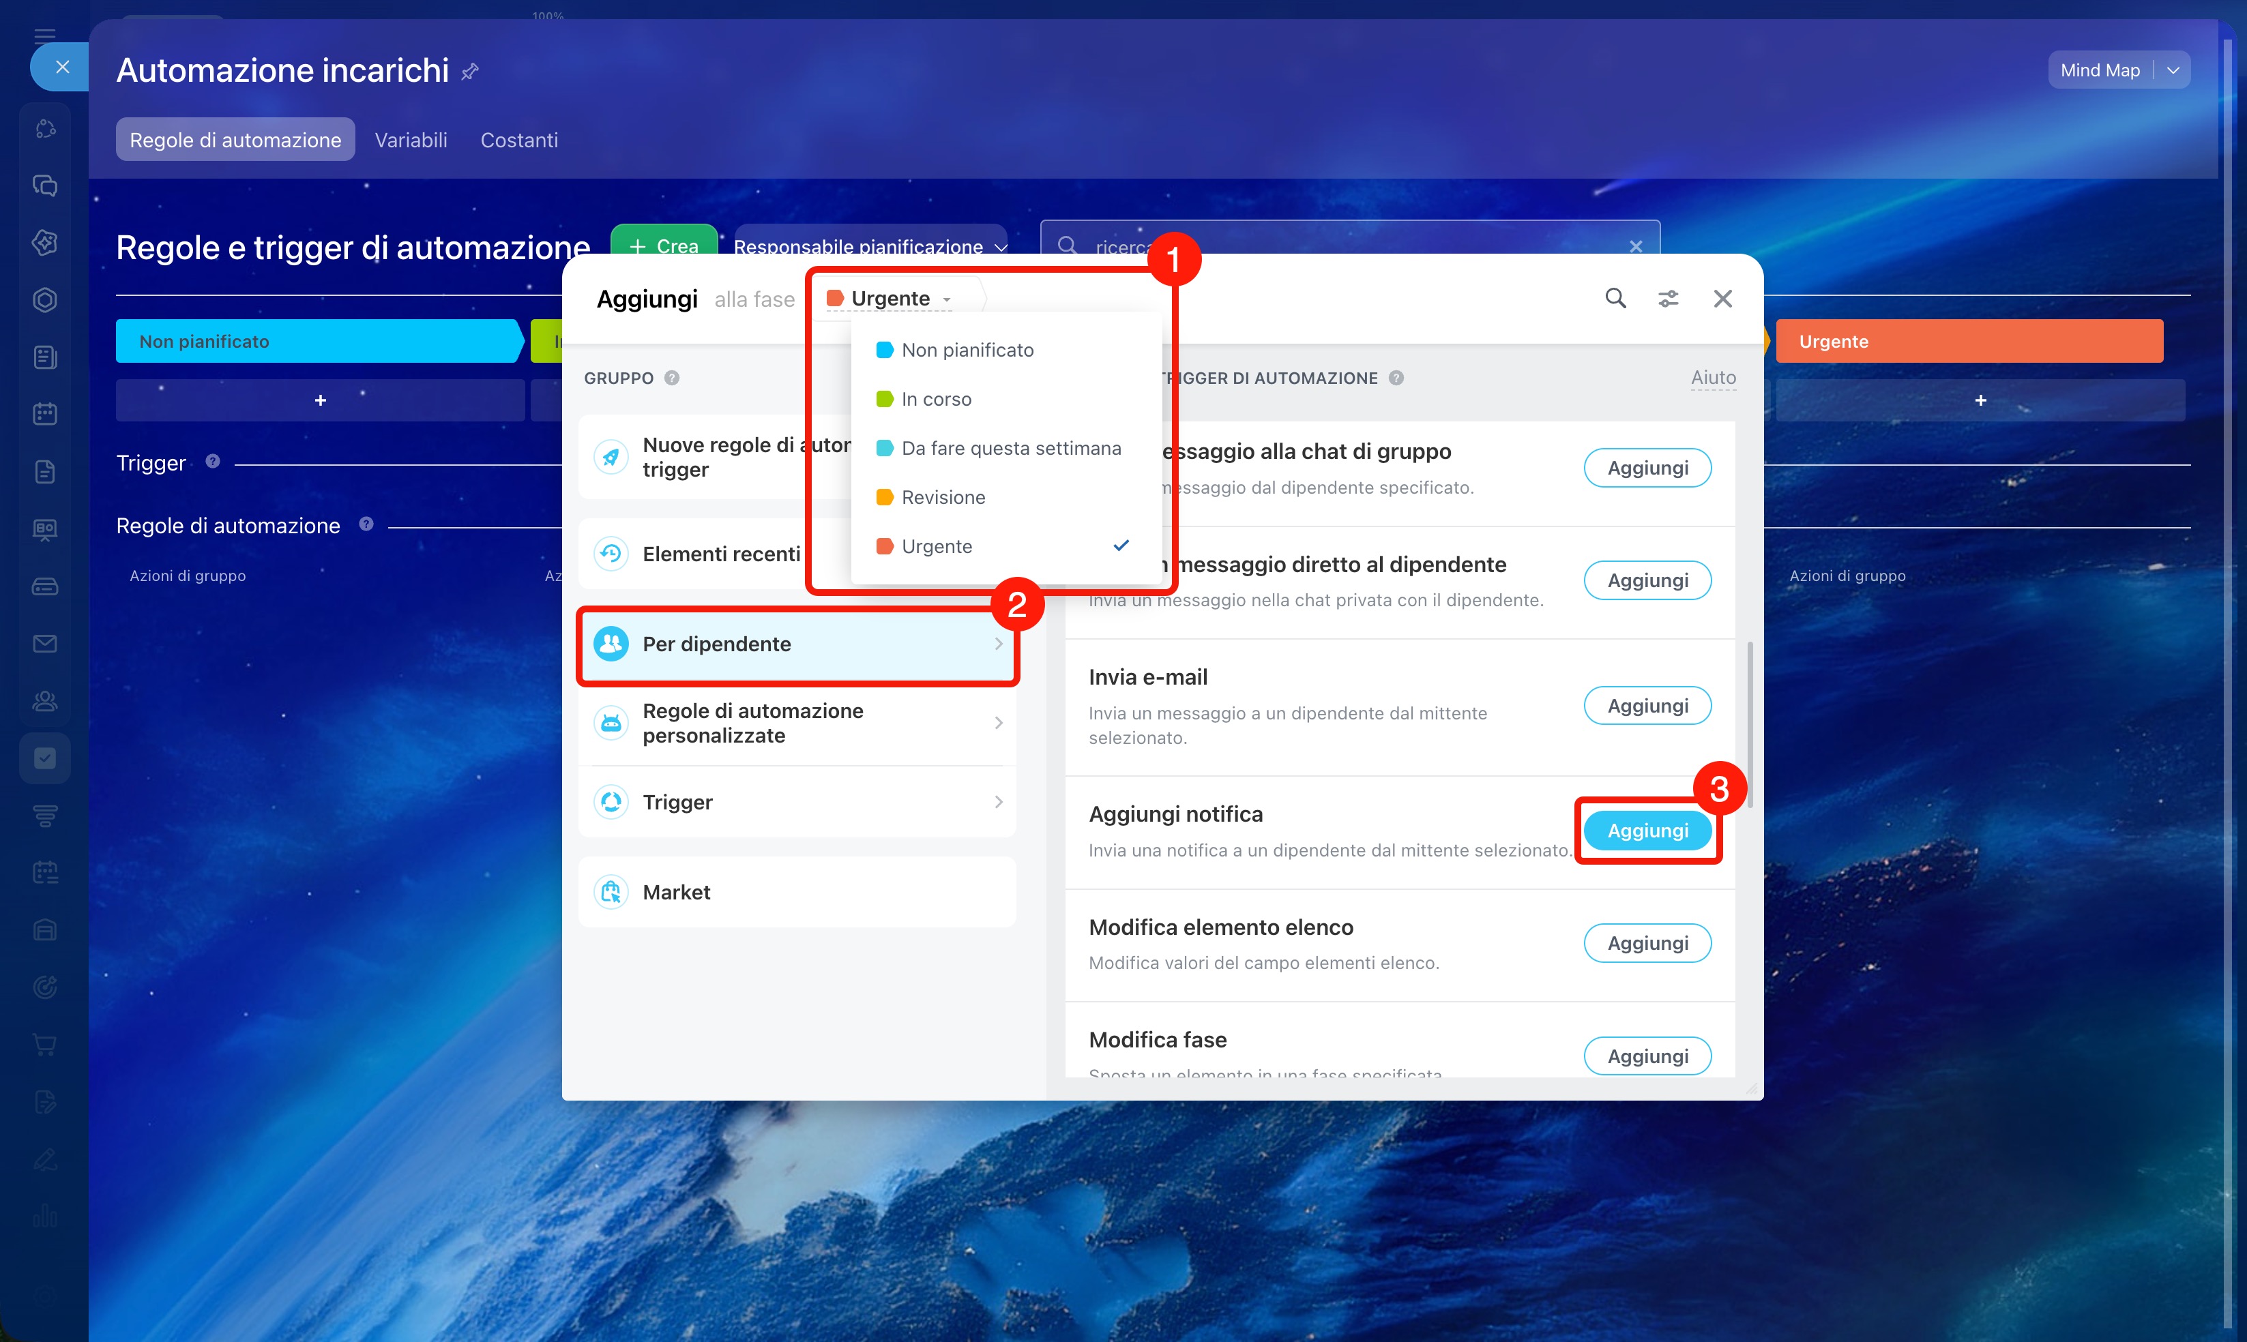Screen dimensions: 2247x1342
Task: Open the booking schedule sidebar icon
Action: pyautogui.click(x=45, y=873)
